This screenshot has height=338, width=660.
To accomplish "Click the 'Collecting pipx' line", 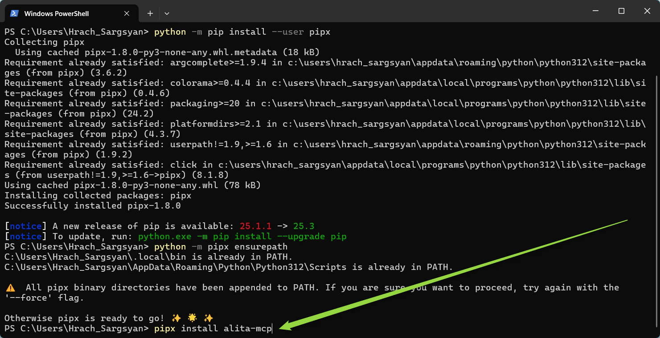I will [45, 42].
